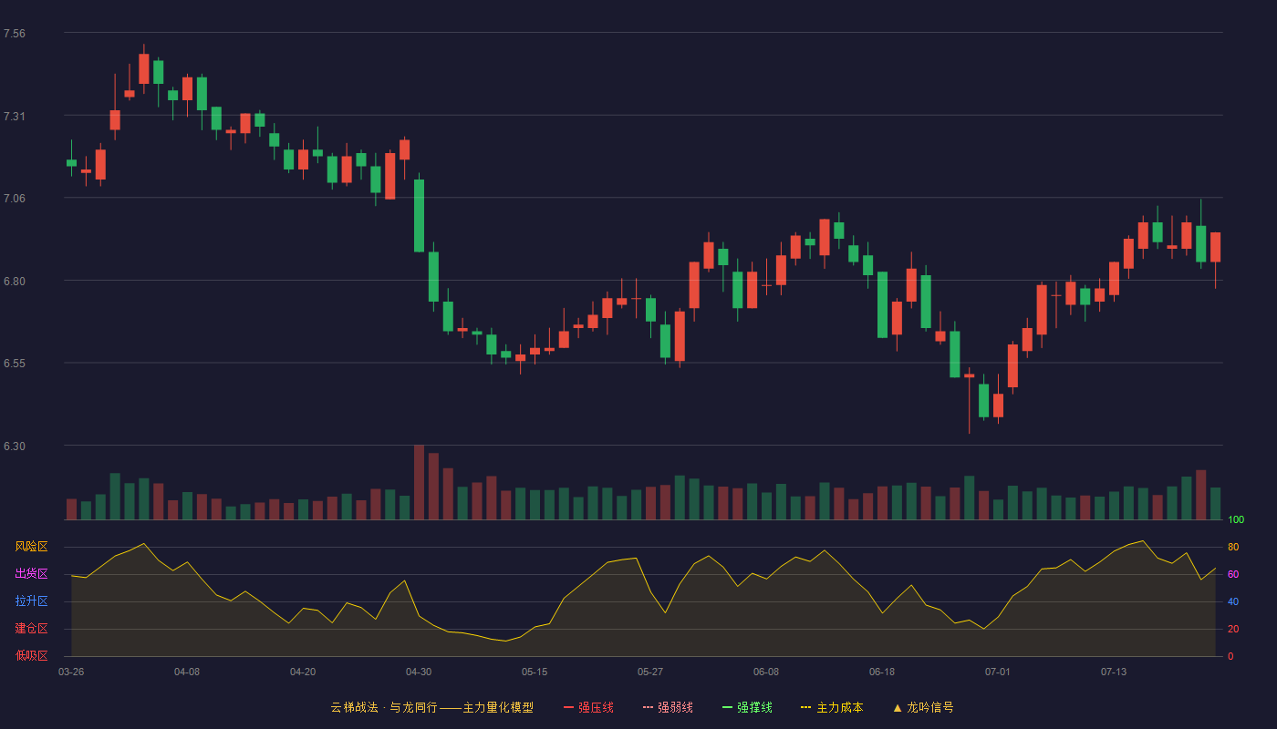Click the 7.56 price axis label
The image size is (1277, 729).
pyautogui.click(x=15, y=34)
